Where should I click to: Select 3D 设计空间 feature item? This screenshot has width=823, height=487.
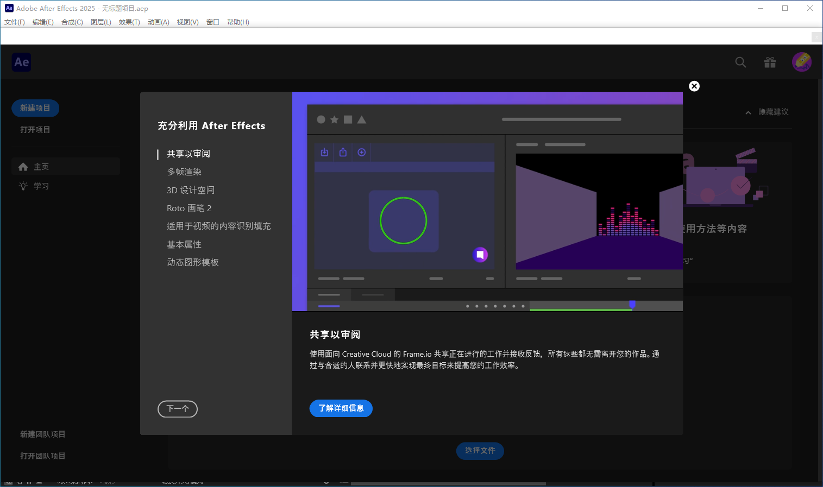(x=191, y=190)
